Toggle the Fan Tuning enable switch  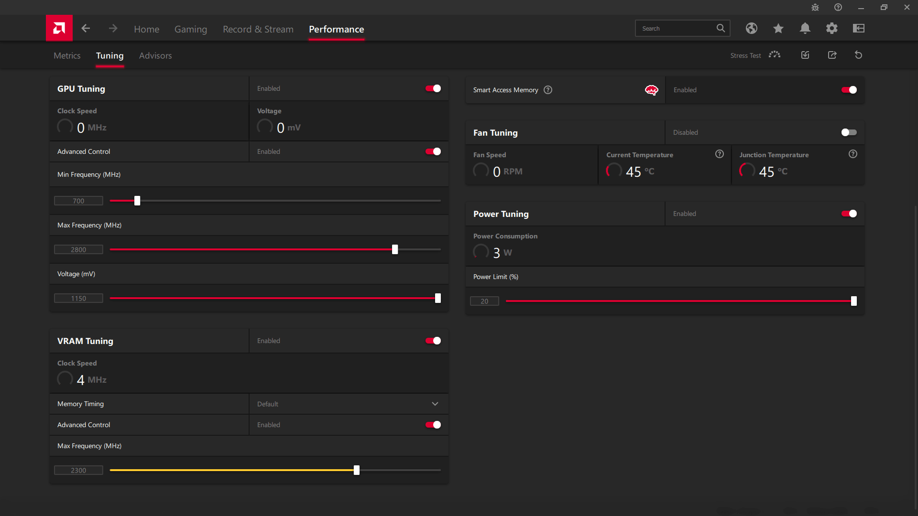(x=849, y=132)
